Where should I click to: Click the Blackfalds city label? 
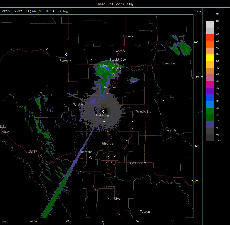[x=118, y=60]
